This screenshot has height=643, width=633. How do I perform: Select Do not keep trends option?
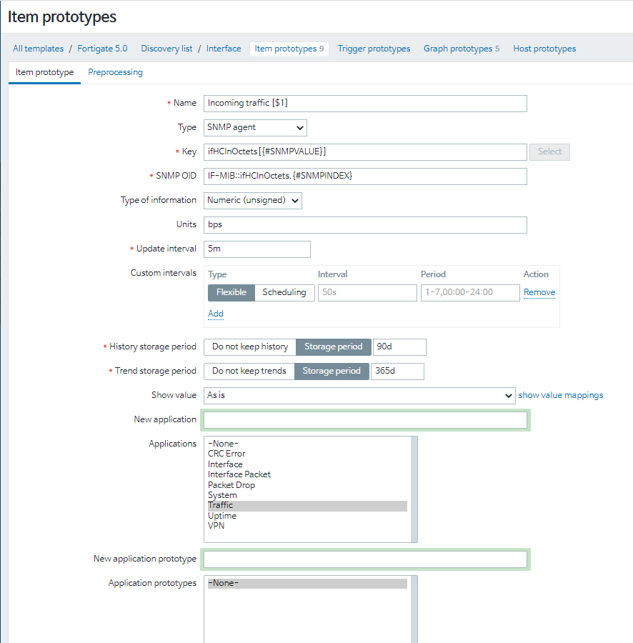click(x=249, y=371)
